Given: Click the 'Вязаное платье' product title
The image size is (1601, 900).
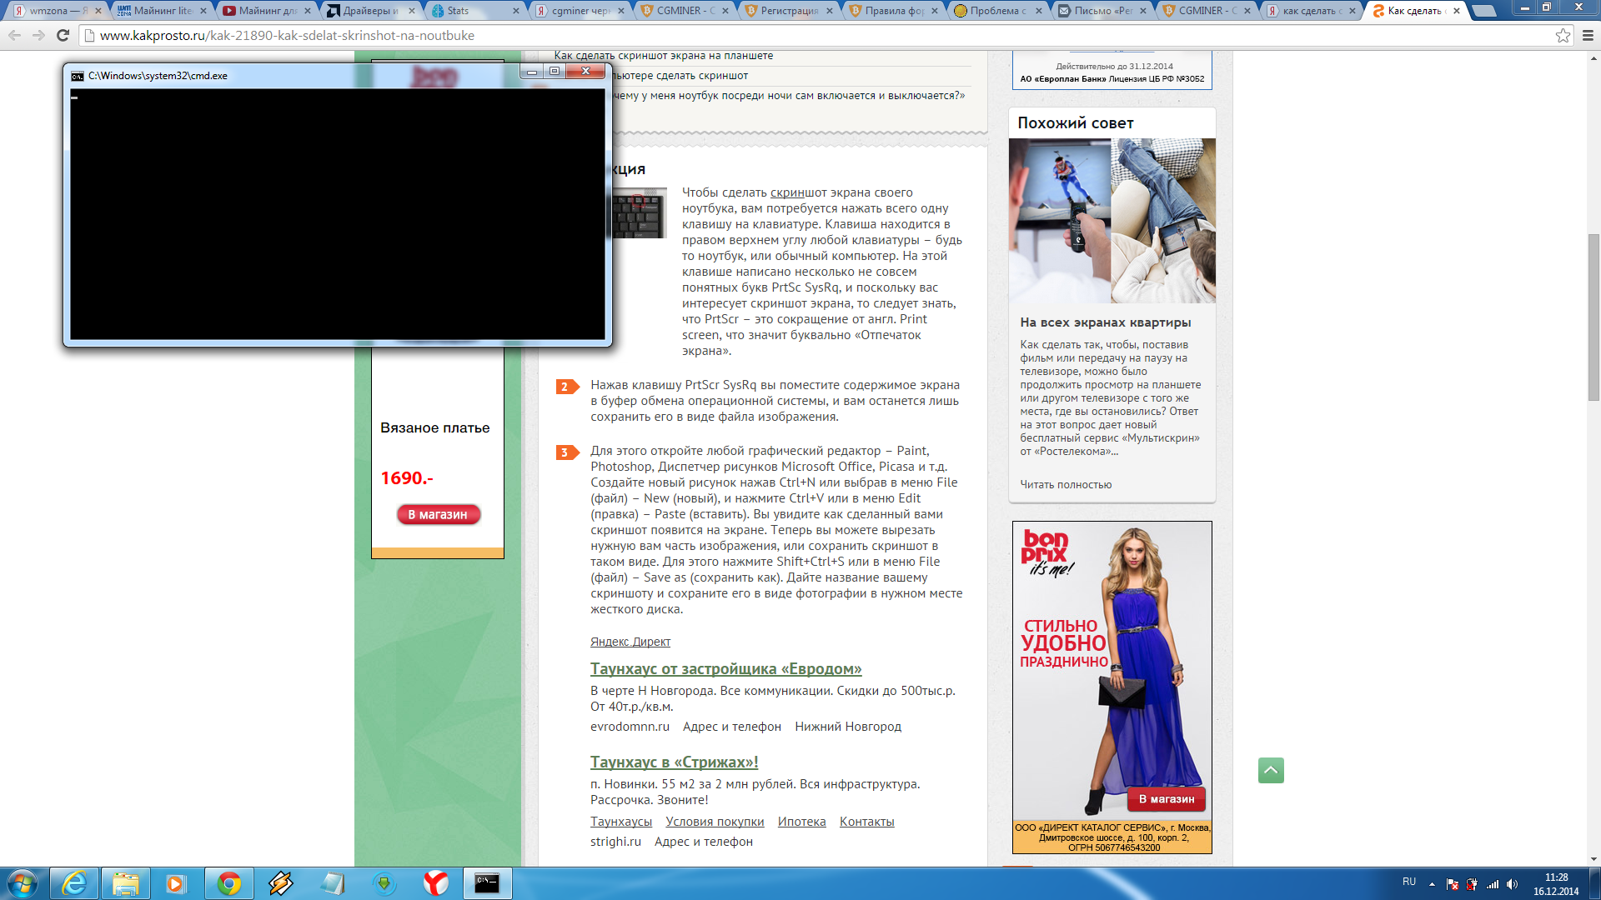Looking at the screenshot, I should (435, 428).
